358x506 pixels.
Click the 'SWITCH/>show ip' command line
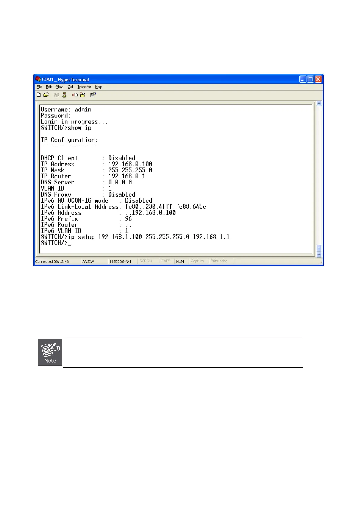coord(66,128)
